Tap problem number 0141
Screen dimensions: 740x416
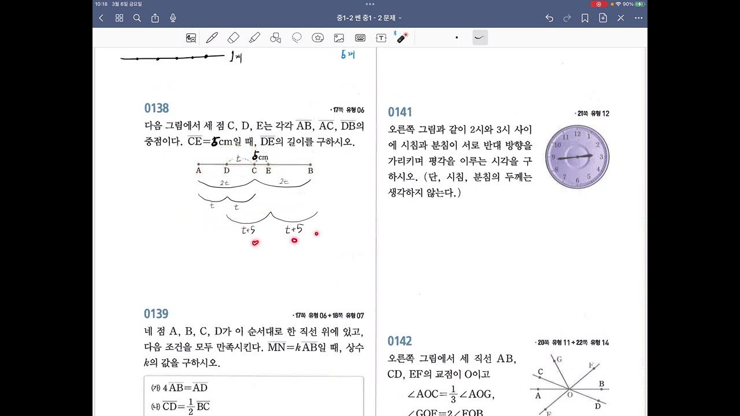tap(400, 112)
